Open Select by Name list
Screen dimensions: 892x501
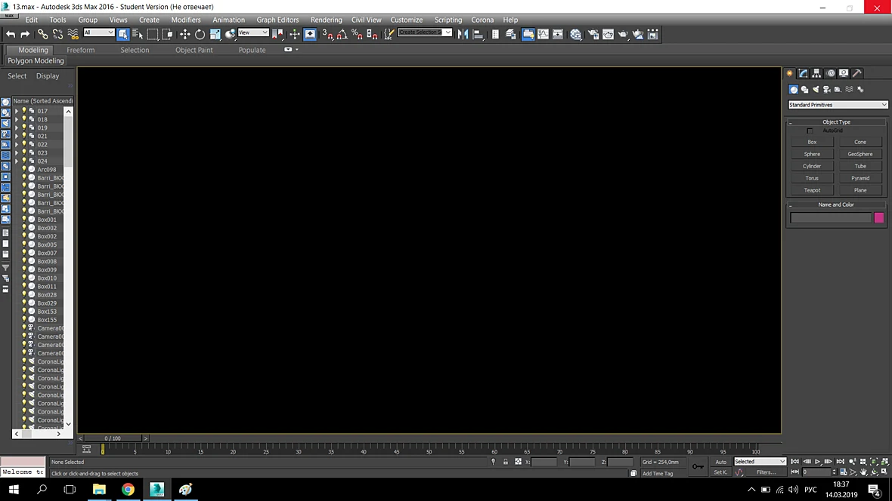(x=138, y=34)
